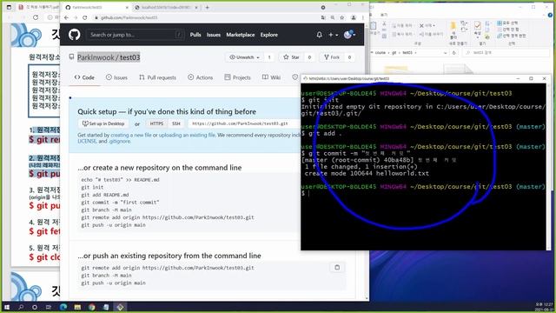The image size is (556, 313).
Task: Open Pulls in GitHub header
Action: point(195,35)
